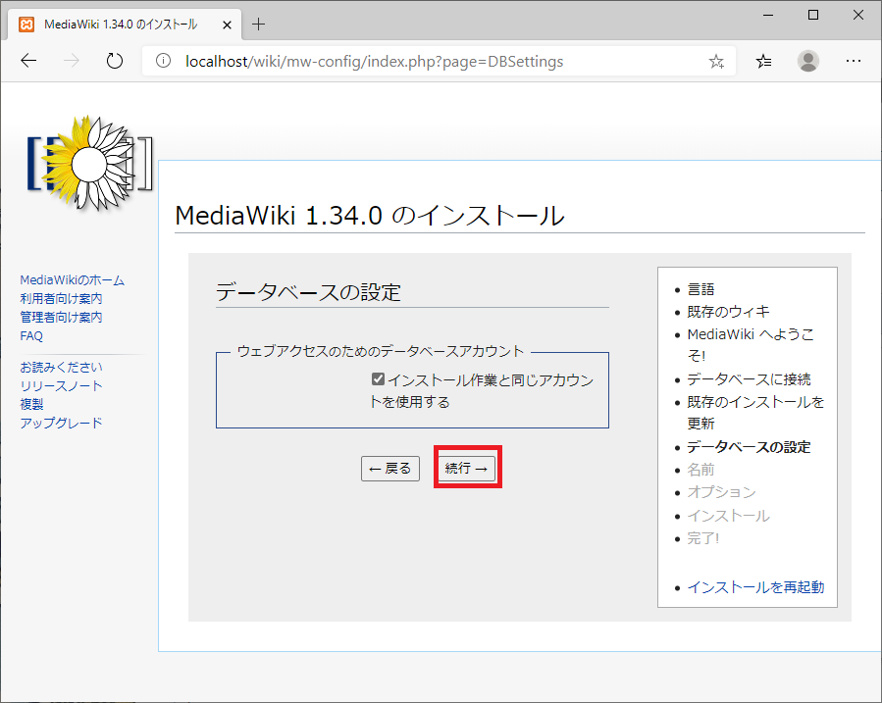
Task: Toggle インストール作業と同じアカウントを使用する checkbox
Action: [x=378, y=379]
